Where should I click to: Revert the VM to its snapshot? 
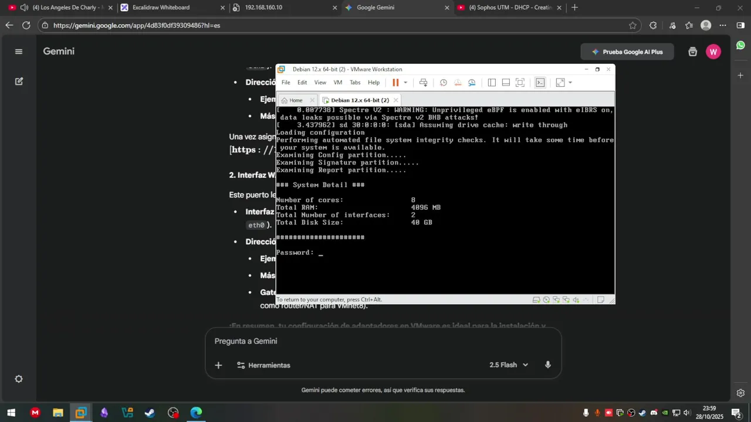458,83
